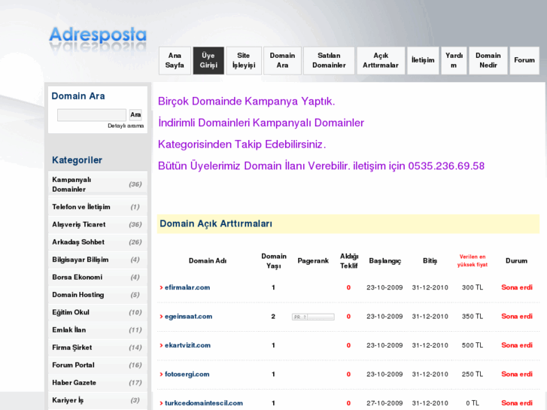Go to the Site İşleyişi page
The image size is (547, 410).
(244, 60)
